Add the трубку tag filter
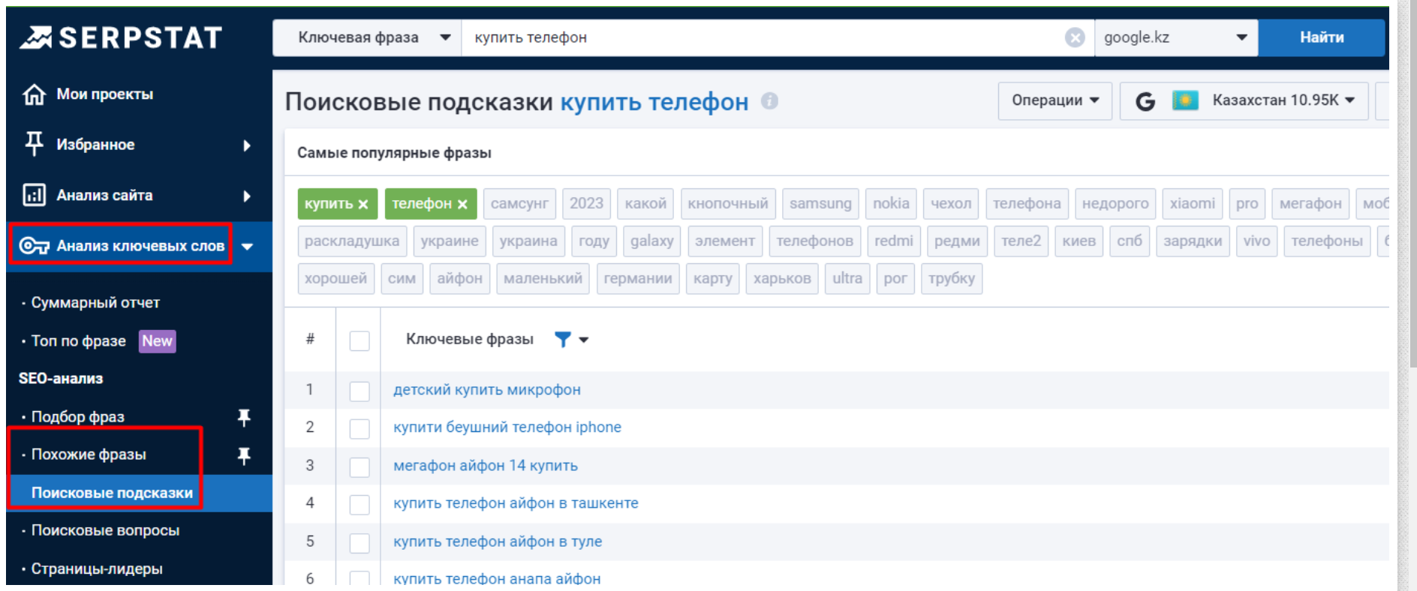The width and height of the screenshot is (1417, 591). (x=951, y=279)
